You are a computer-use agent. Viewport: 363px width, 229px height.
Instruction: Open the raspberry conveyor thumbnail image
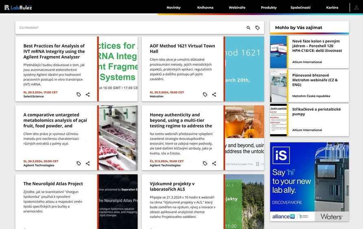coord(118,138)
